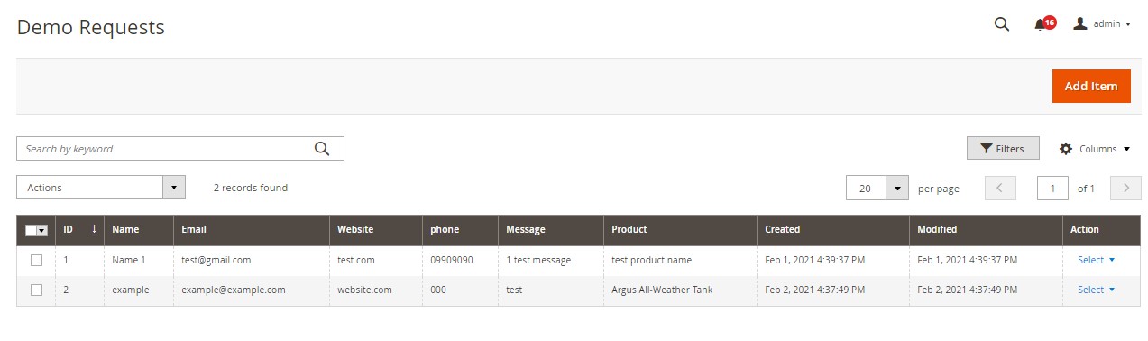
Task: Click the Columns gear icon
Action: coord(1066,149)
